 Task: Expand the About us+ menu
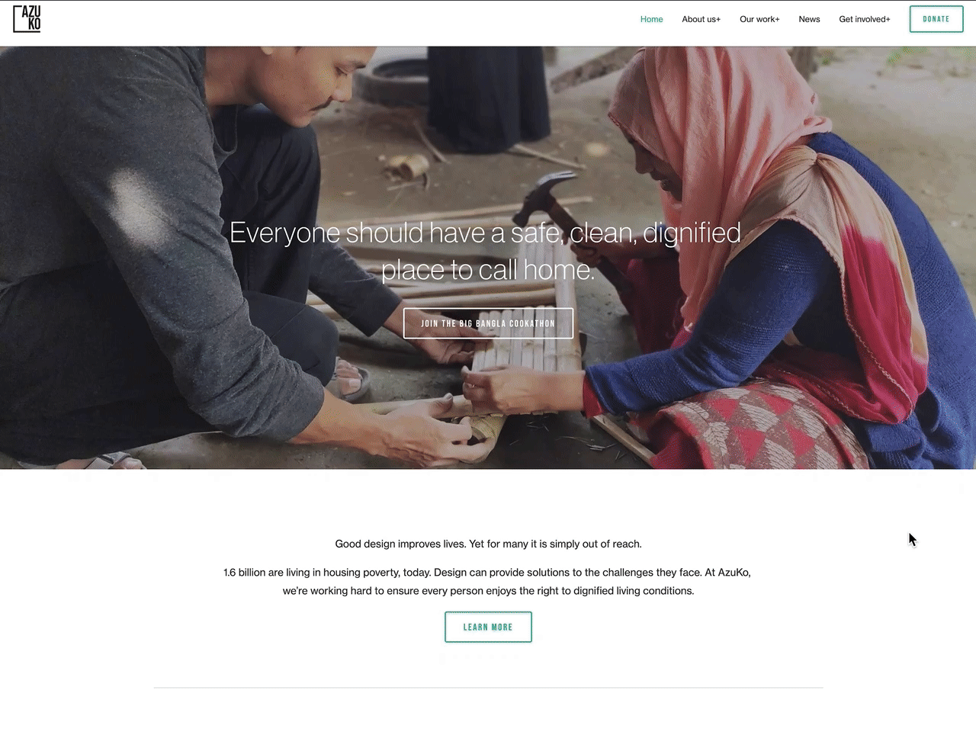(x=701, y=19)
